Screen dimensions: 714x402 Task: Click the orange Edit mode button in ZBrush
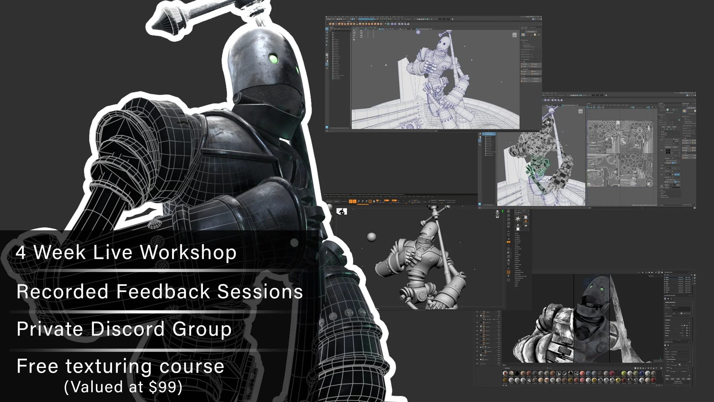(x=351, y=201)
